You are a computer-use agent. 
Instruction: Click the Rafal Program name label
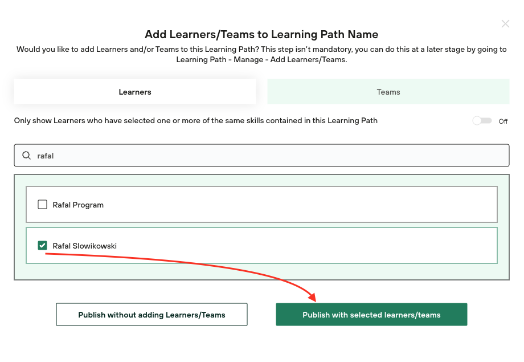point(78,205)
